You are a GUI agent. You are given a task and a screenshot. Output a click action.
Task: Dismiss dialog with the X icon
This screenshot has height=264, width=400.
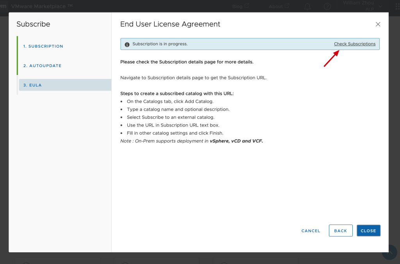click(x=378, y=24)
